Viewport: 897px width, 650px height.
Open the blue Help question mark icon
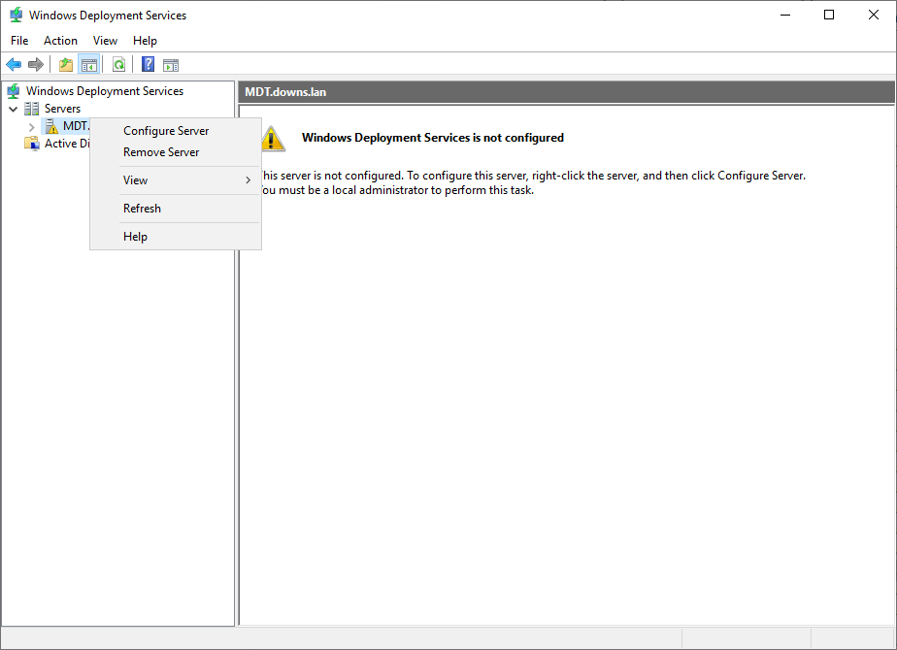pos(149,65)
